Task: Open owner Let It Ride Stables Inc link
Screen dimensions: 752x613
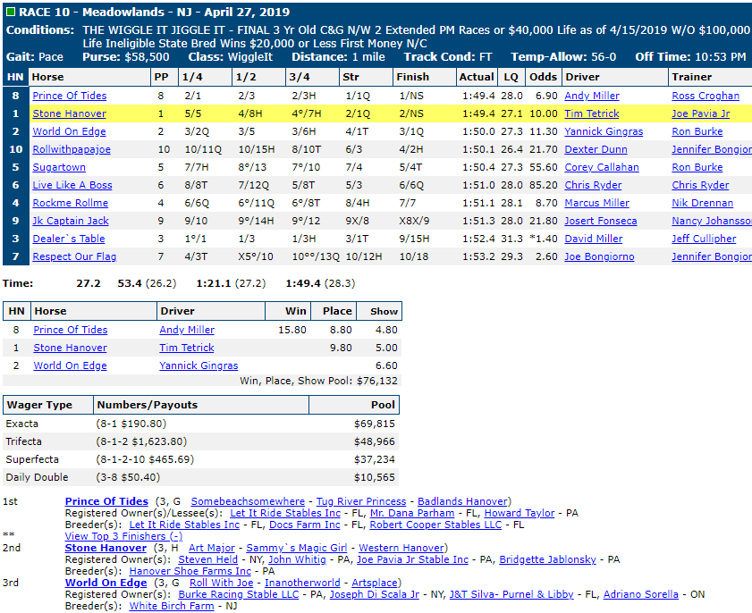Action: 285,513
